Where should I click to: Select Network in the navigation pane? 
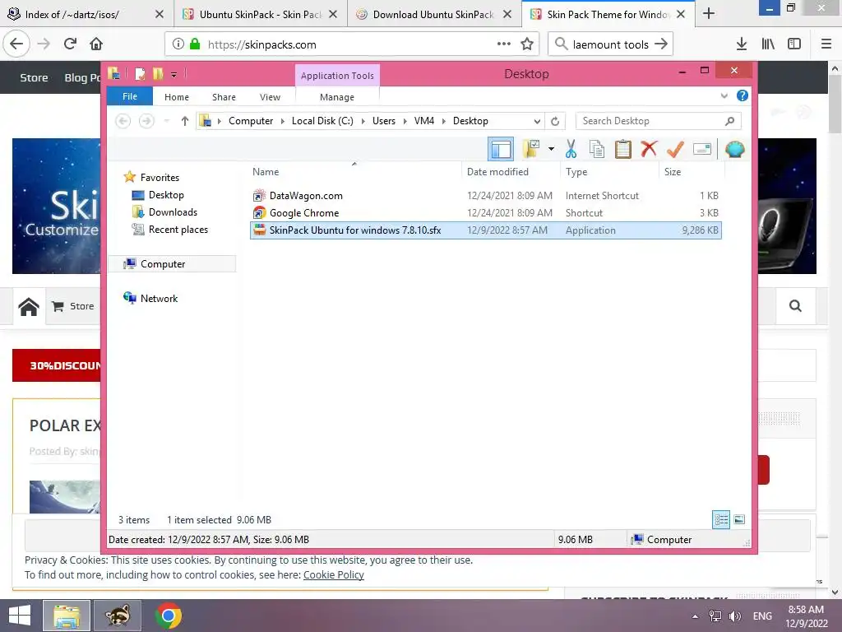click(159, 298)
